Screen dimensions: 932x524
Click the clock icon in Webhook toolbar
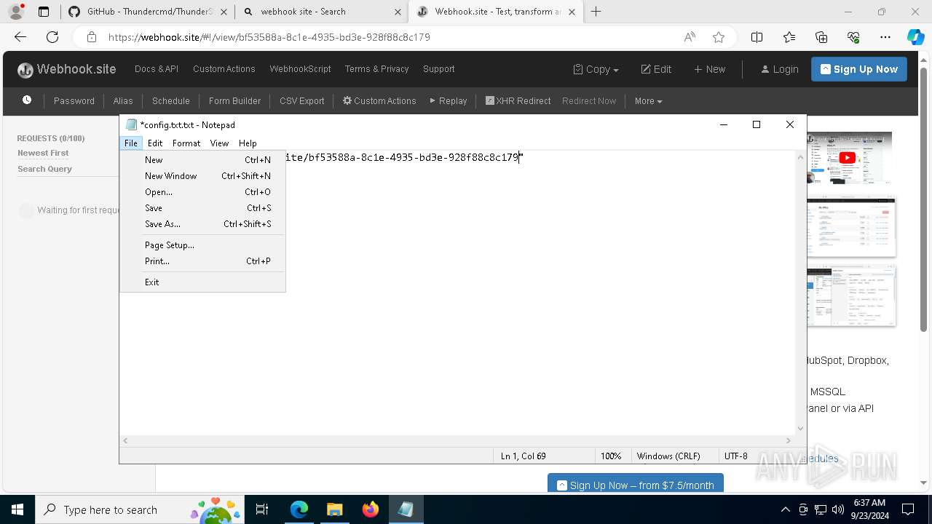coord(27,100)
